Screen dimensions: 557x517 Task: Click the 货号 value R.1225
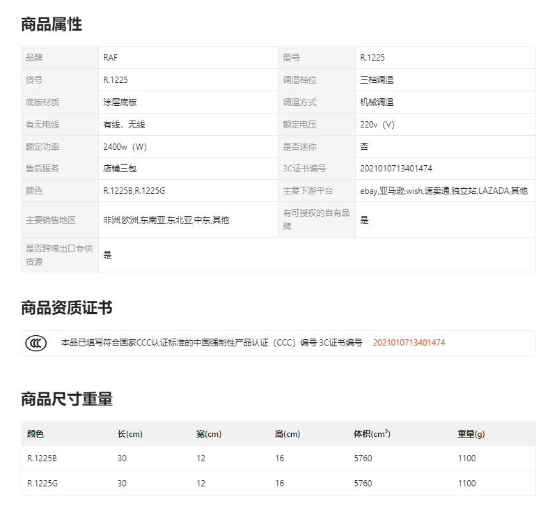tap(116, 80)
